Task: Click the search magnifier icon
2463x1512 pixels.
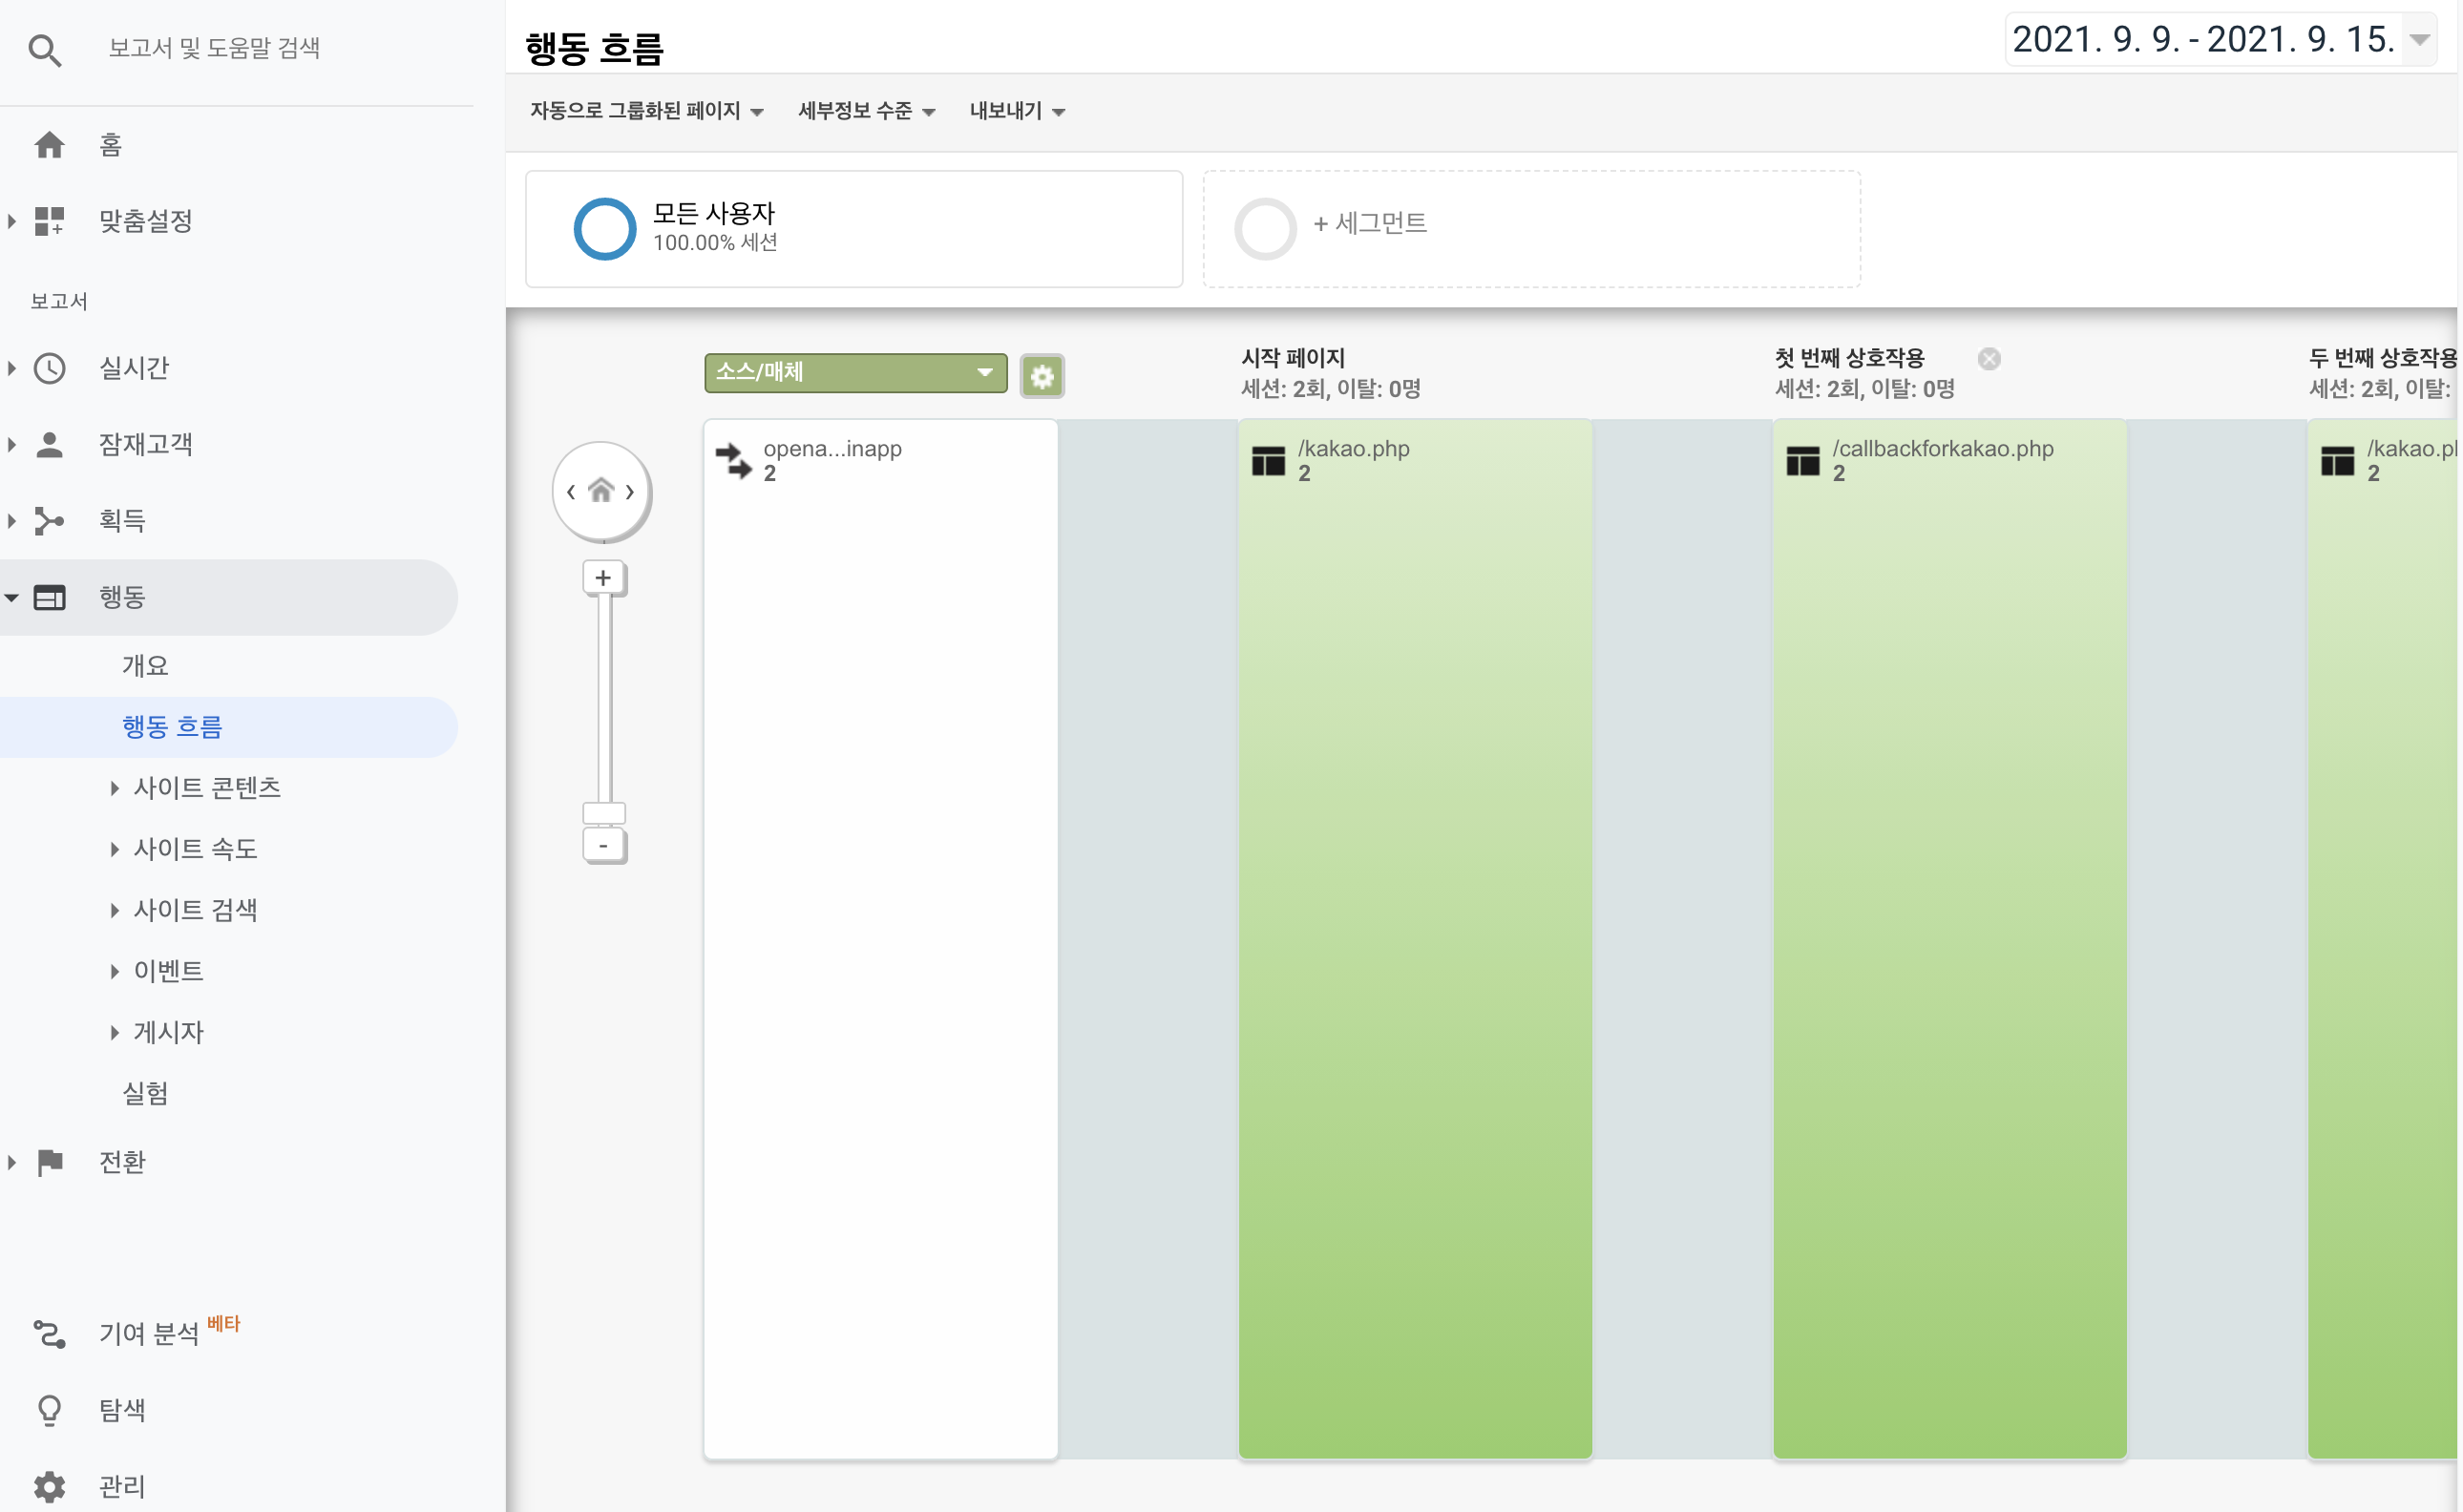Action: pos(45,49)
